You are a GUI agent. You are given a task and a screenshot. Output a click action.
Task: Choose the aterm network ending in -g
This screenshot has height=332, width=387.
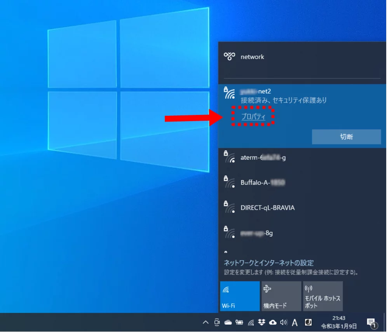coord(263,158)
